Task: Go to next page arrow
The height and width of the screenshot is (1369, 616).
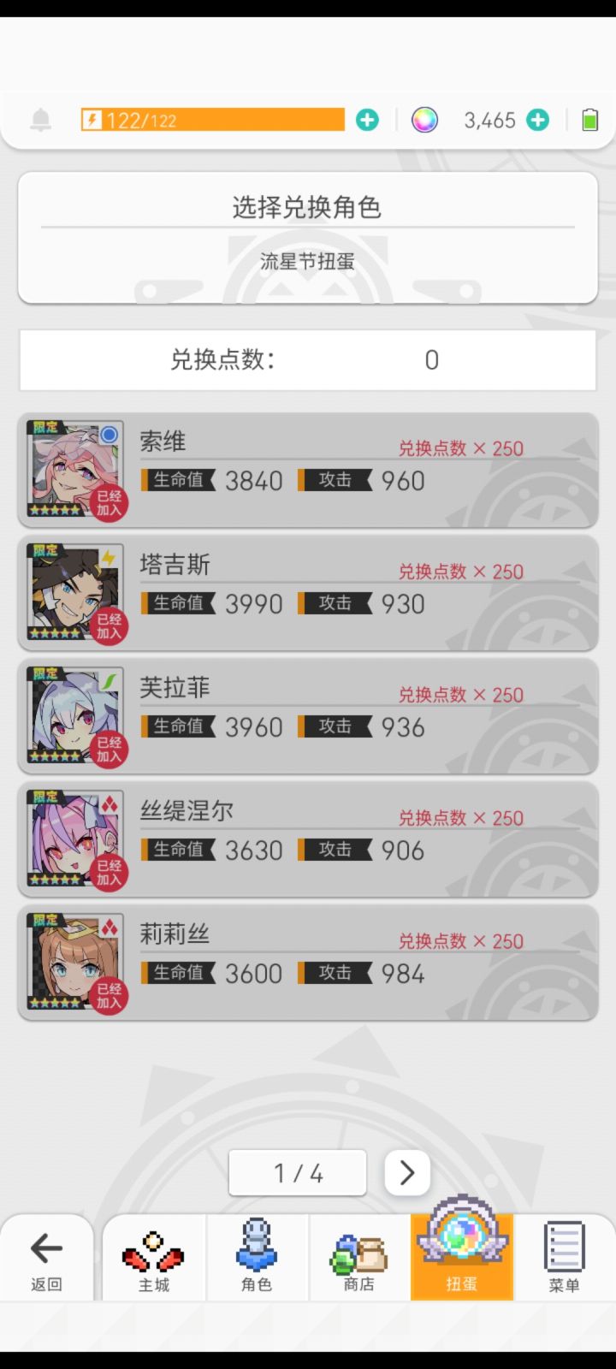Action: point(407,1173)
